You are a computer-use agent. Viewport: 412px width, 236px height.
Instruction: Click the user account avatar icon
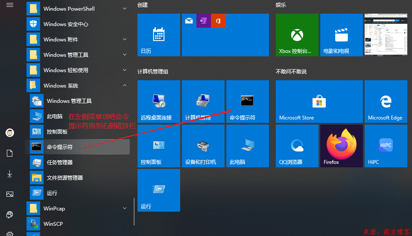(10, 133)
